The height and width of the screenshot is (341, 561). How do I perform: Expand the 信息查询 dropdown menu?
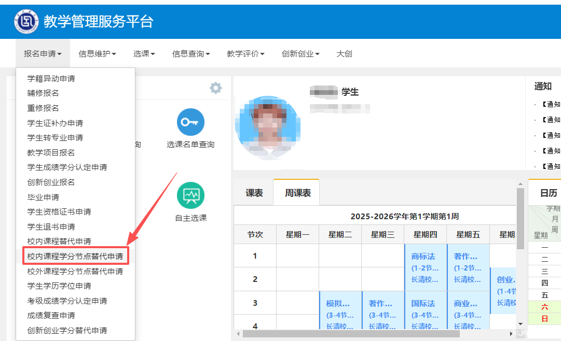point(191,53)
